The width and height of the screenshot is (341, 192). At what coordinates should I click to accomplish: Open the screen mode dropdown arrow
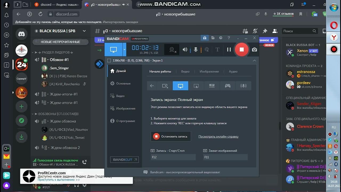[x=124, y=50]
